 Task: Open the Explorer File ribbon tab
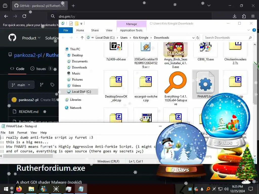[x=66, y=30]
